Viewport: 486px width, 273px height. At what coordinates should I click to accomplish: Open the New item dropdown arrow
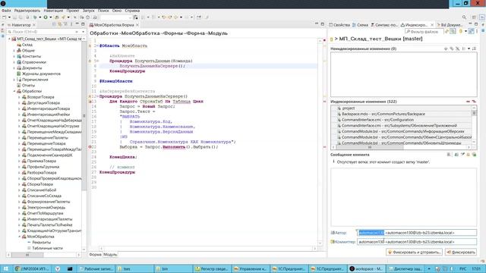coord(9,17)
